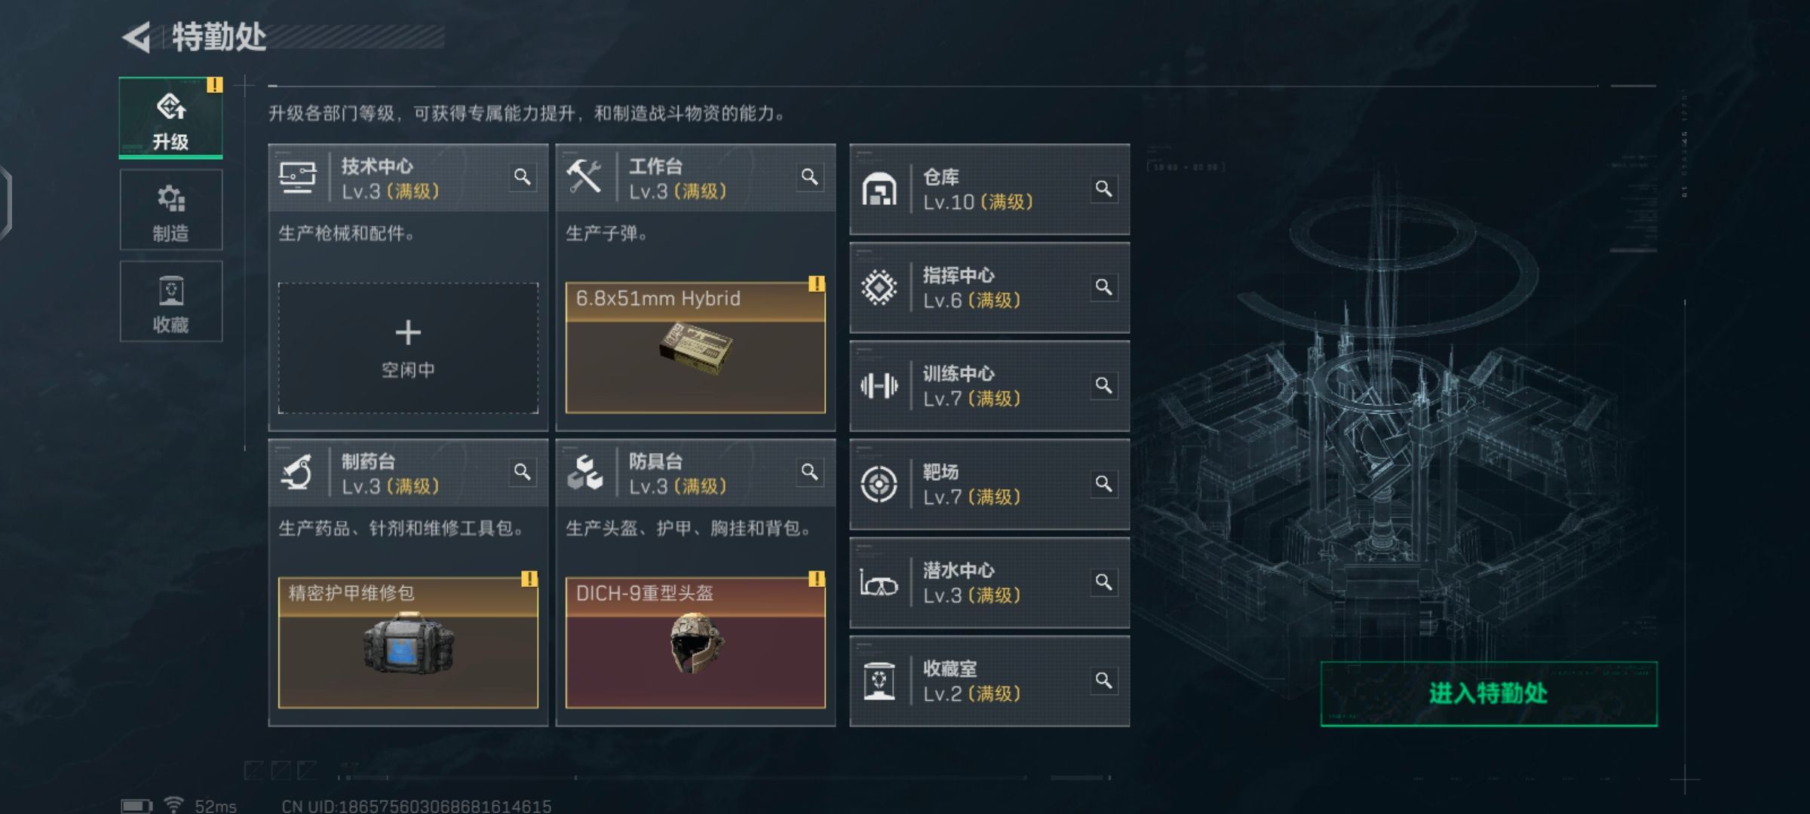Screen dimensions: 1810x814
Task: Collect the 精密护甲维修包 item
Action: tap(408, 643)
